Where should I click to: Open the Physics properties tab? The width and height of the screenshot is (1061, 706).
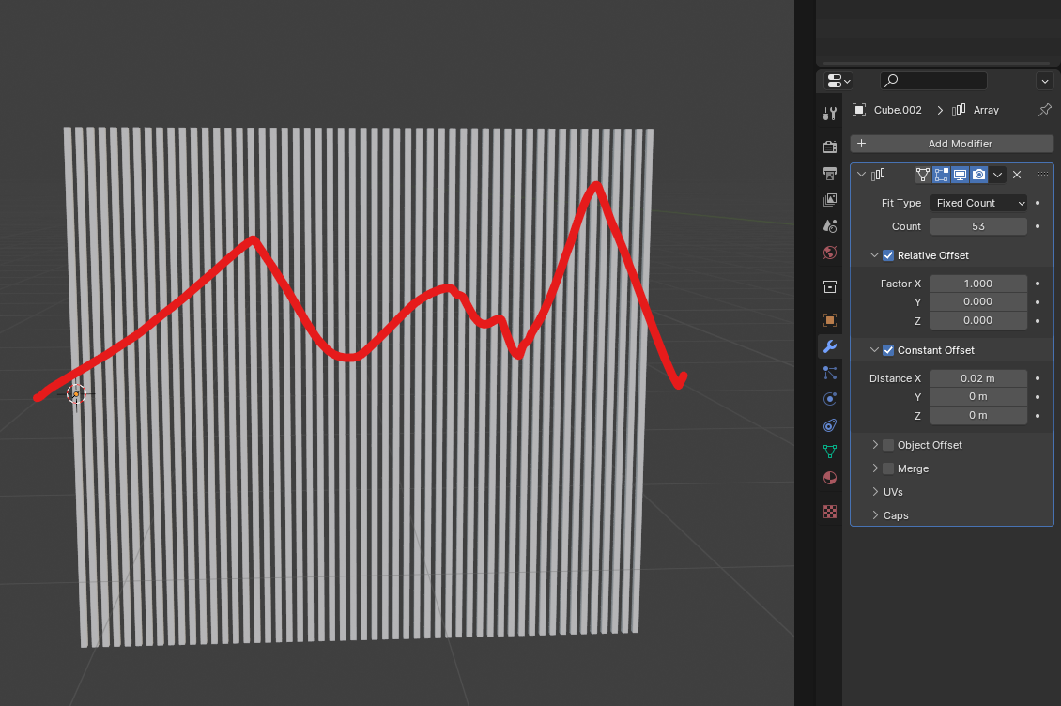coord(830,399)
